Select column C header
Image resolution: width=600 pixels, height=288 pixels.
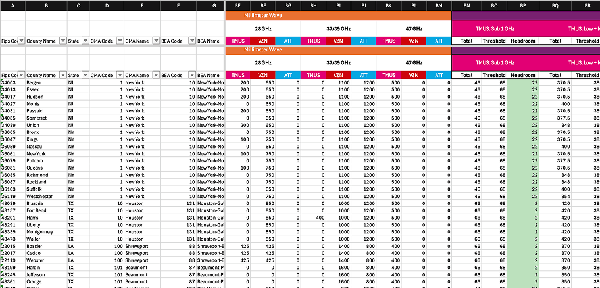click(x=78, y=5)
